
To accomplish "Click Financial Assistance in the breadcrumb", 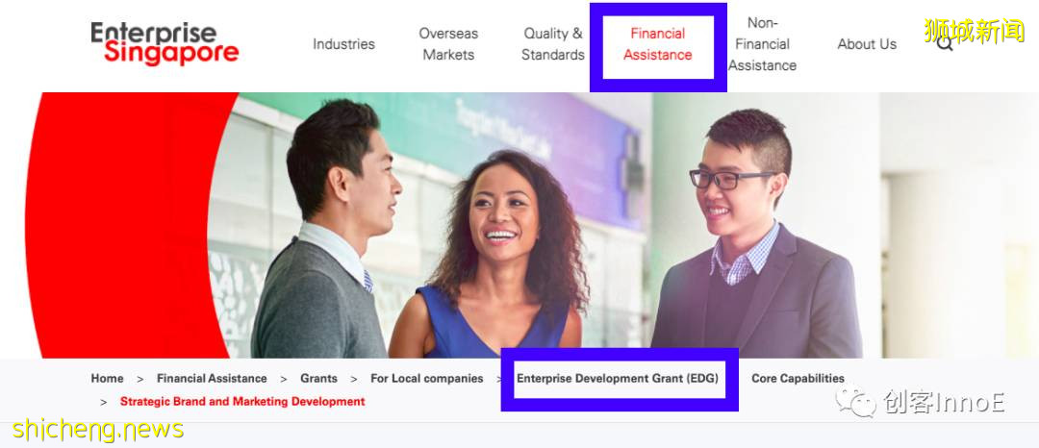I will (212, 379).
